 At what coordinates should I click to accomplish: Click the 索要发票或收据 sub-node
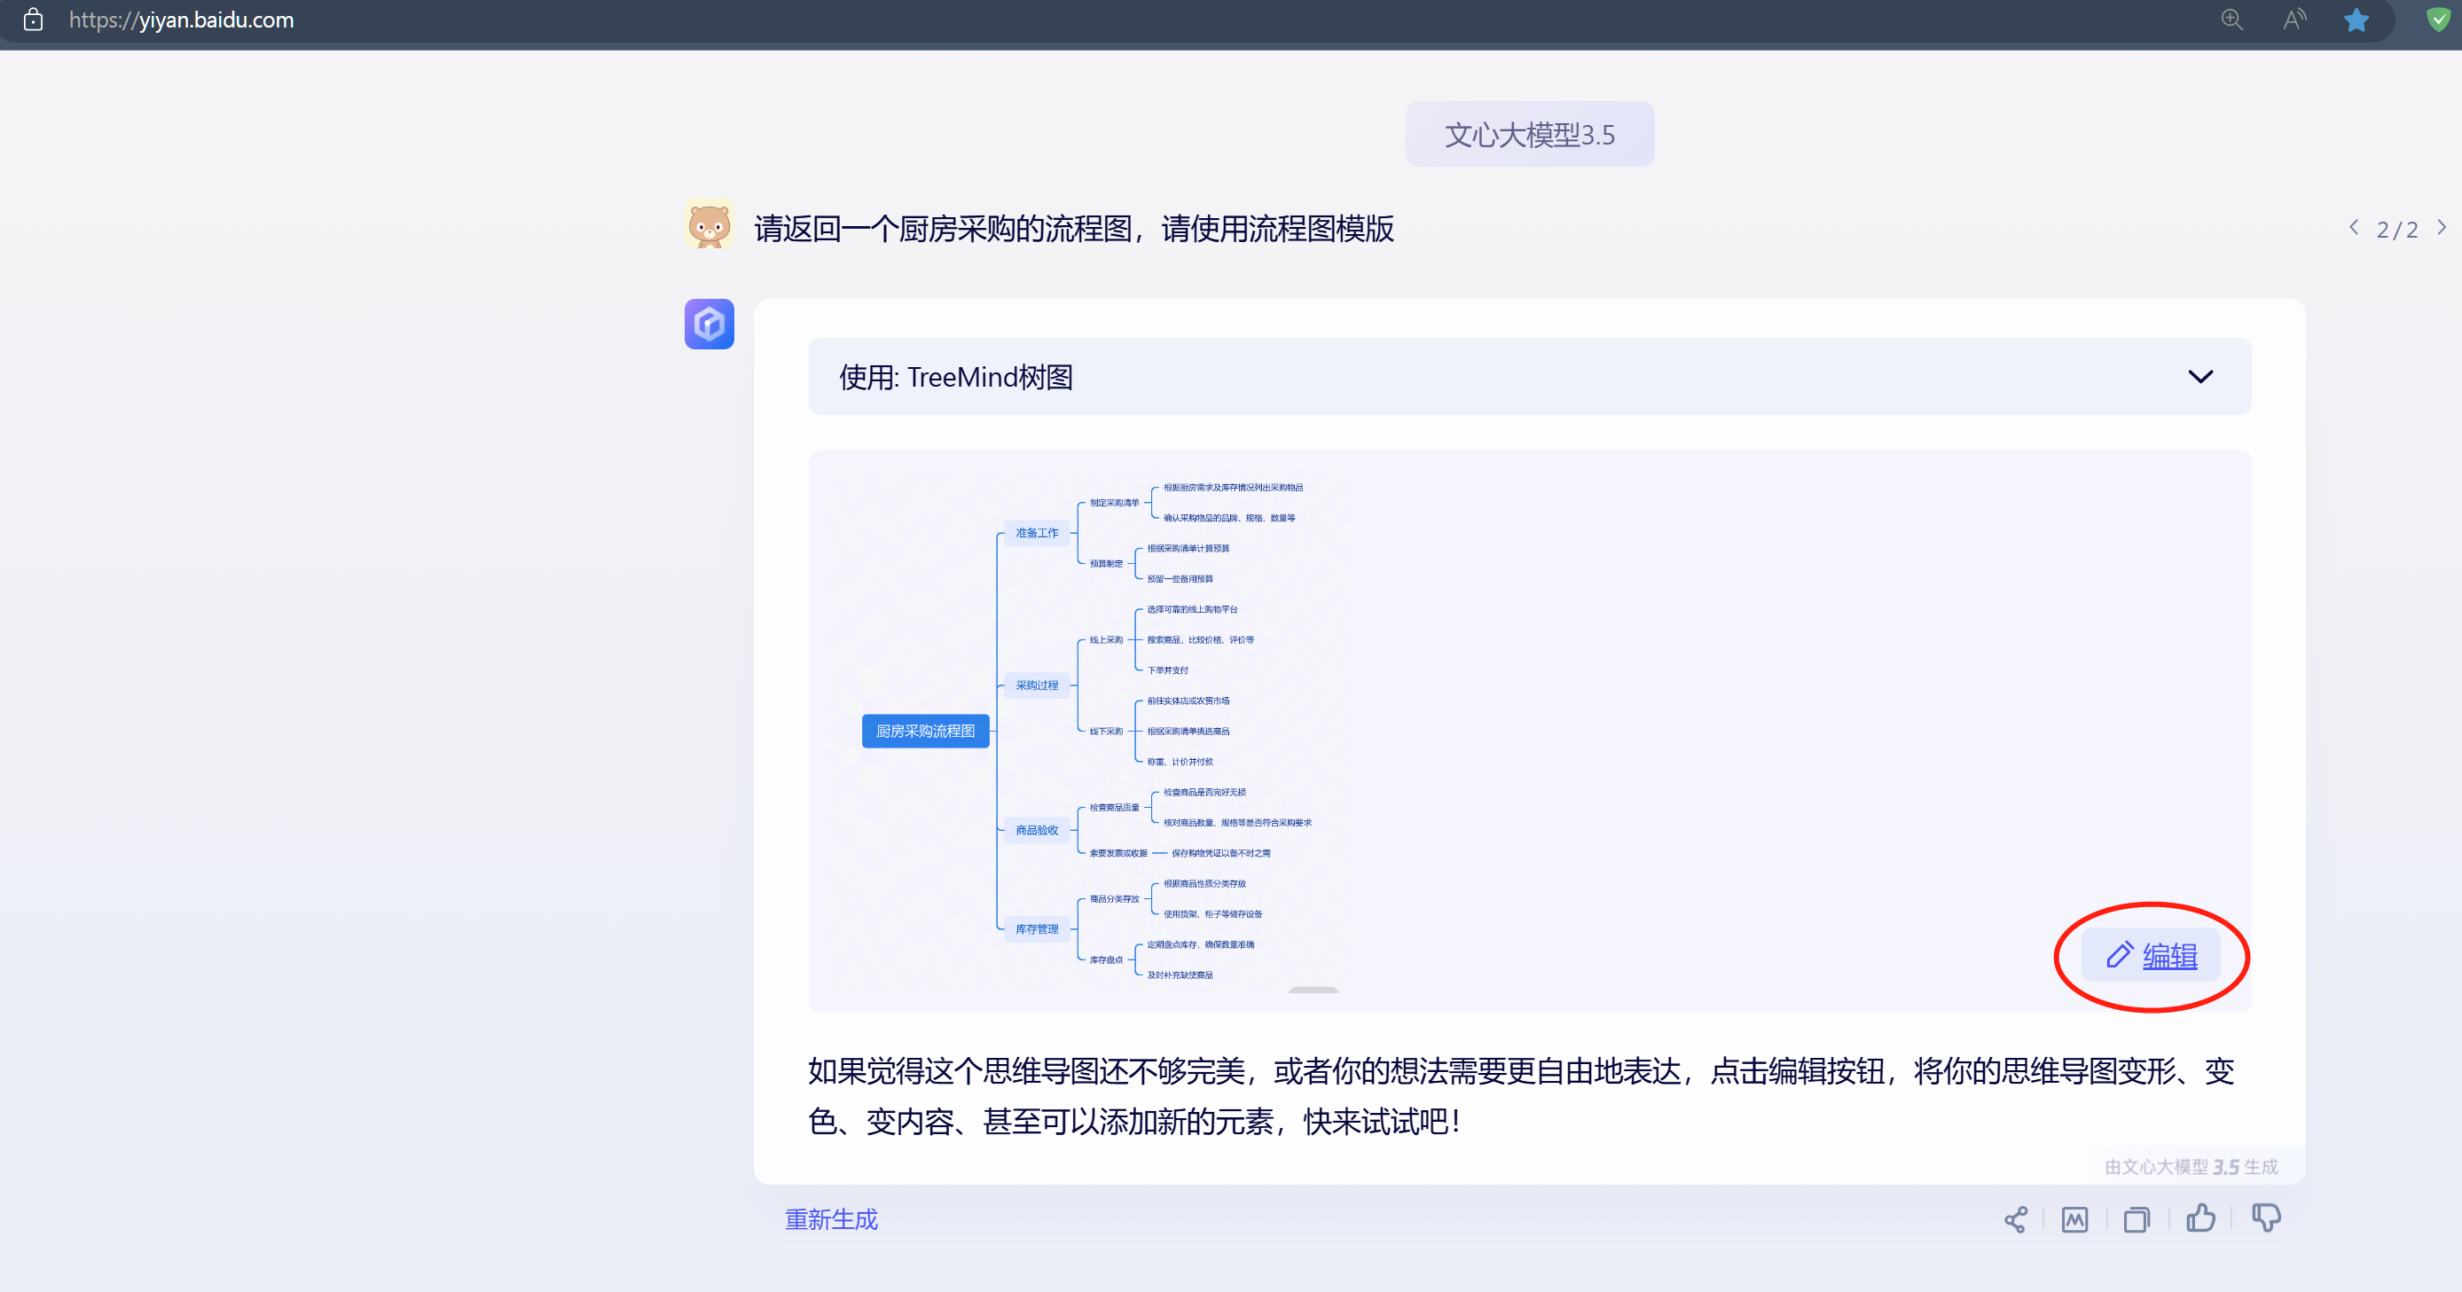pos(1118,853)
